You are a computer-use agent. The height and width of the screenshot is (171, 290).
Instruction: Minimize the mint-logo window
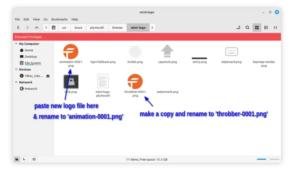coord(263,12)
